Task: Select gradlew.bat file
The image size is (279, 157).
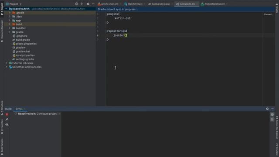Action: point(23,51)
